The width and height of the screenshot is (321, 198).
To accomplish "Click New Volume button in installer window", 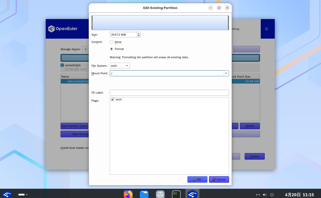I will pos(75,134).
